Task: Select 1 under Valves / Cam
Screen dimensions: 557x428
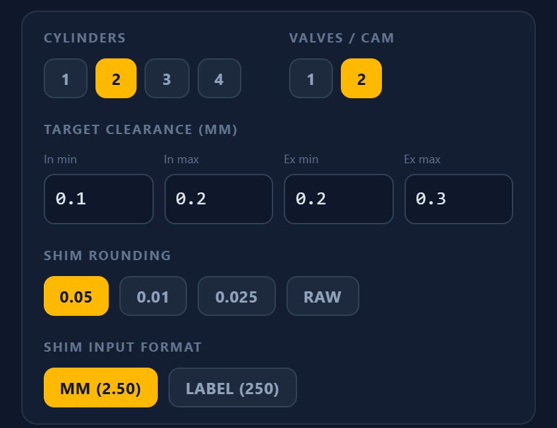Action: click(x=311, y=78)
